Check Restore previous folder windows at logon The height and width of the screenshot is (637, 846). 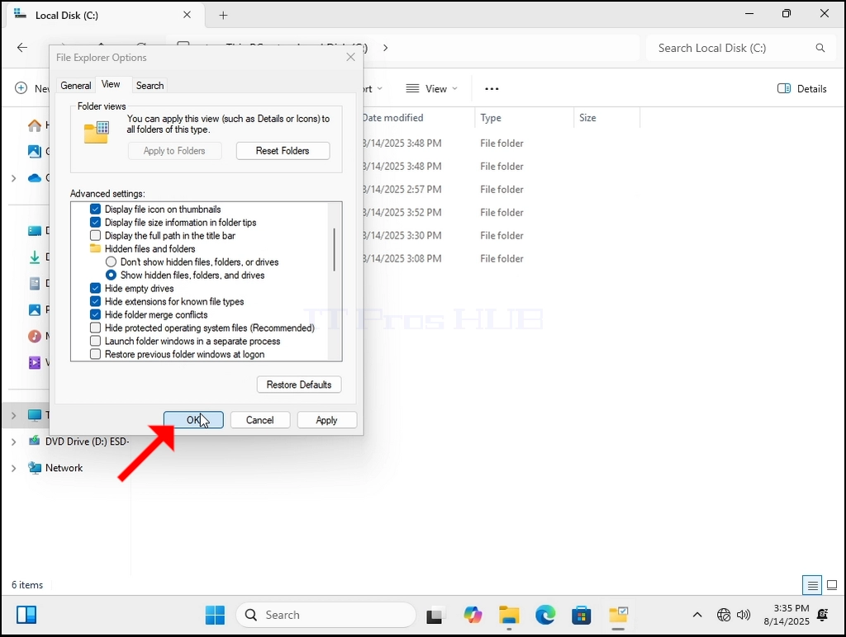tap(96, 354)
